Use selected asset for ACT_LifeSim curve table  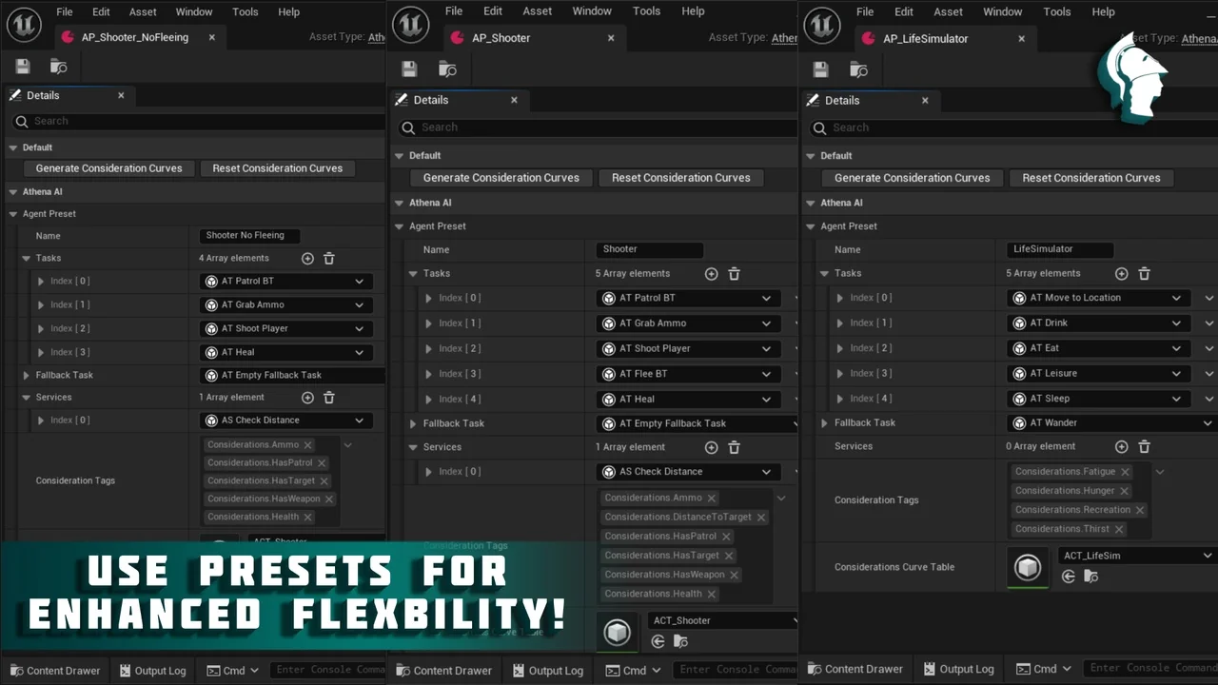(1069, 577)
